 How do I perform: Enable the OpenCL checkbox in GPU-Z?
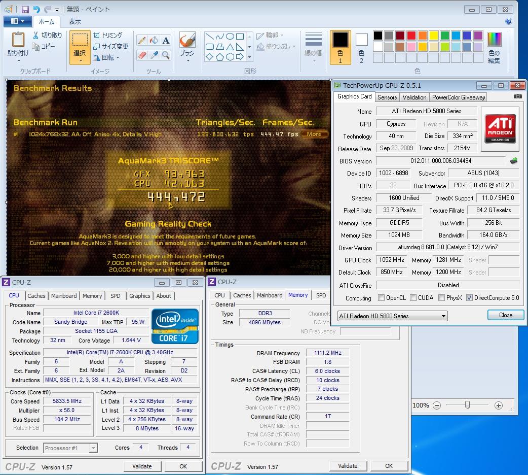(x=381, y=297)
